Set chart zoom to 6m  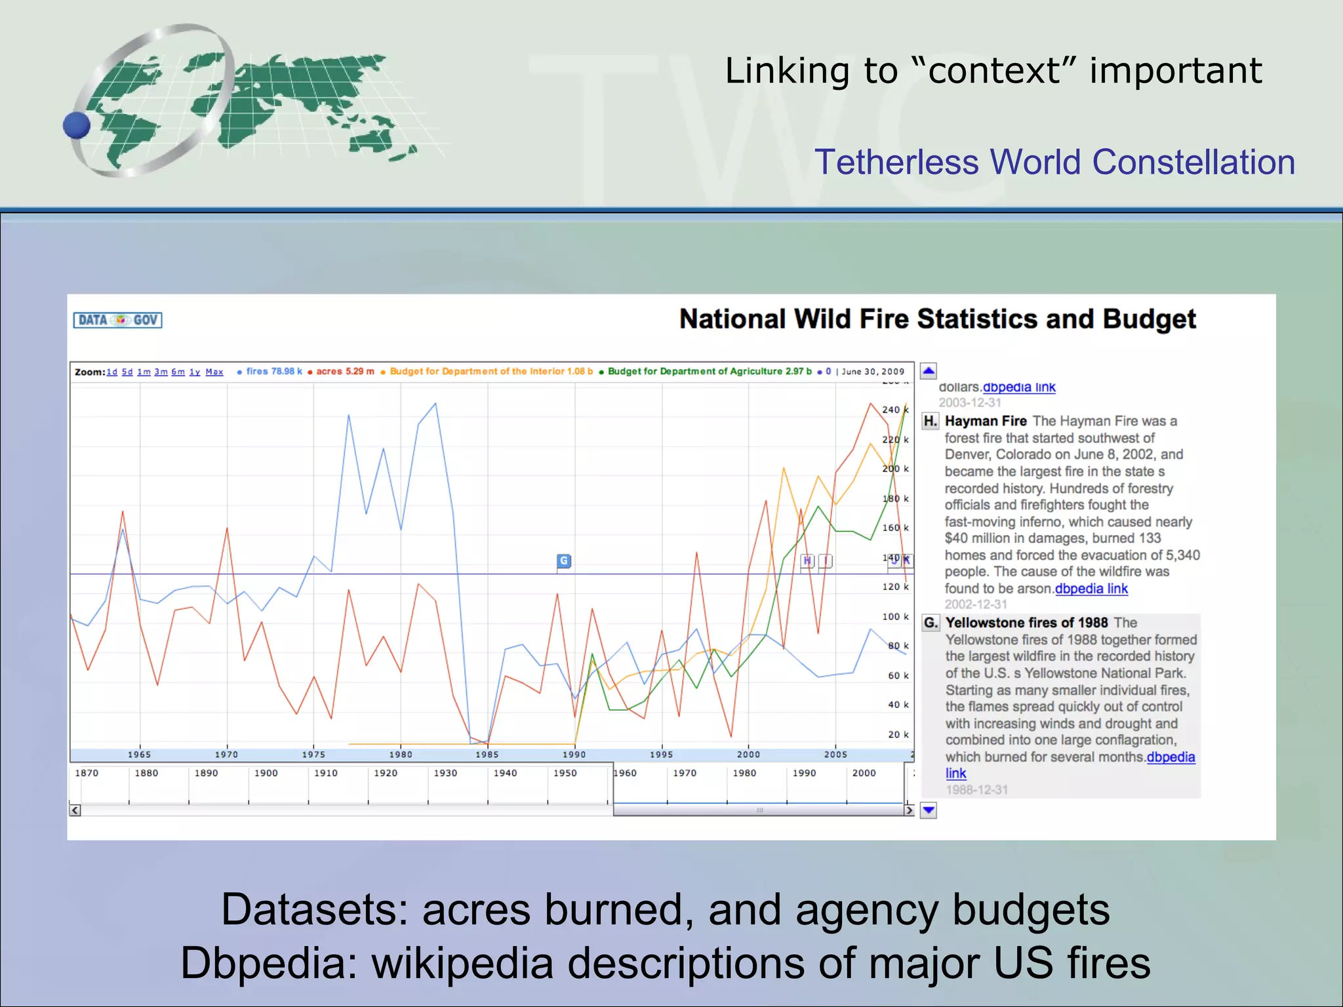178,372
